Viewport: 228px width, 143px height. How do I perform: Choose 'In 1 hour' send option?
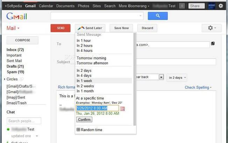pyautogui.click(x=84, y=41)
